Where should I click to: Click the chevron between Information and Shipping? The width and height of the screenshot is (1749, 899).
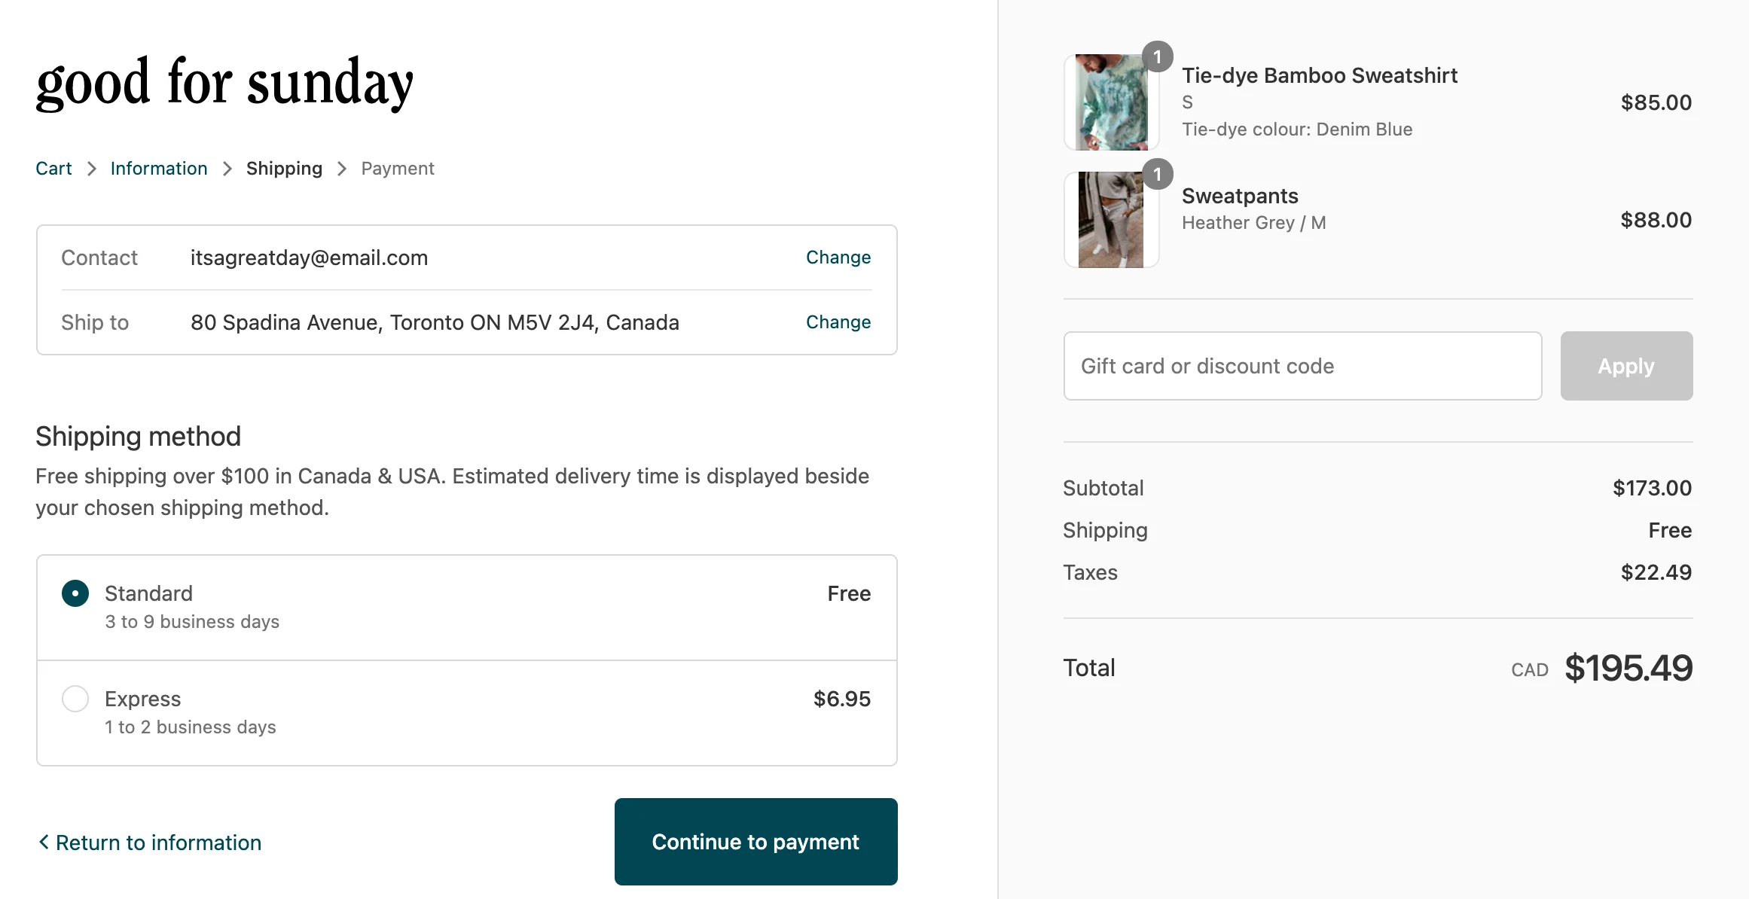click(x=227, y=169)
